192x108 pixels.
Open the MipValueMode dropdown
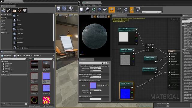95,77
